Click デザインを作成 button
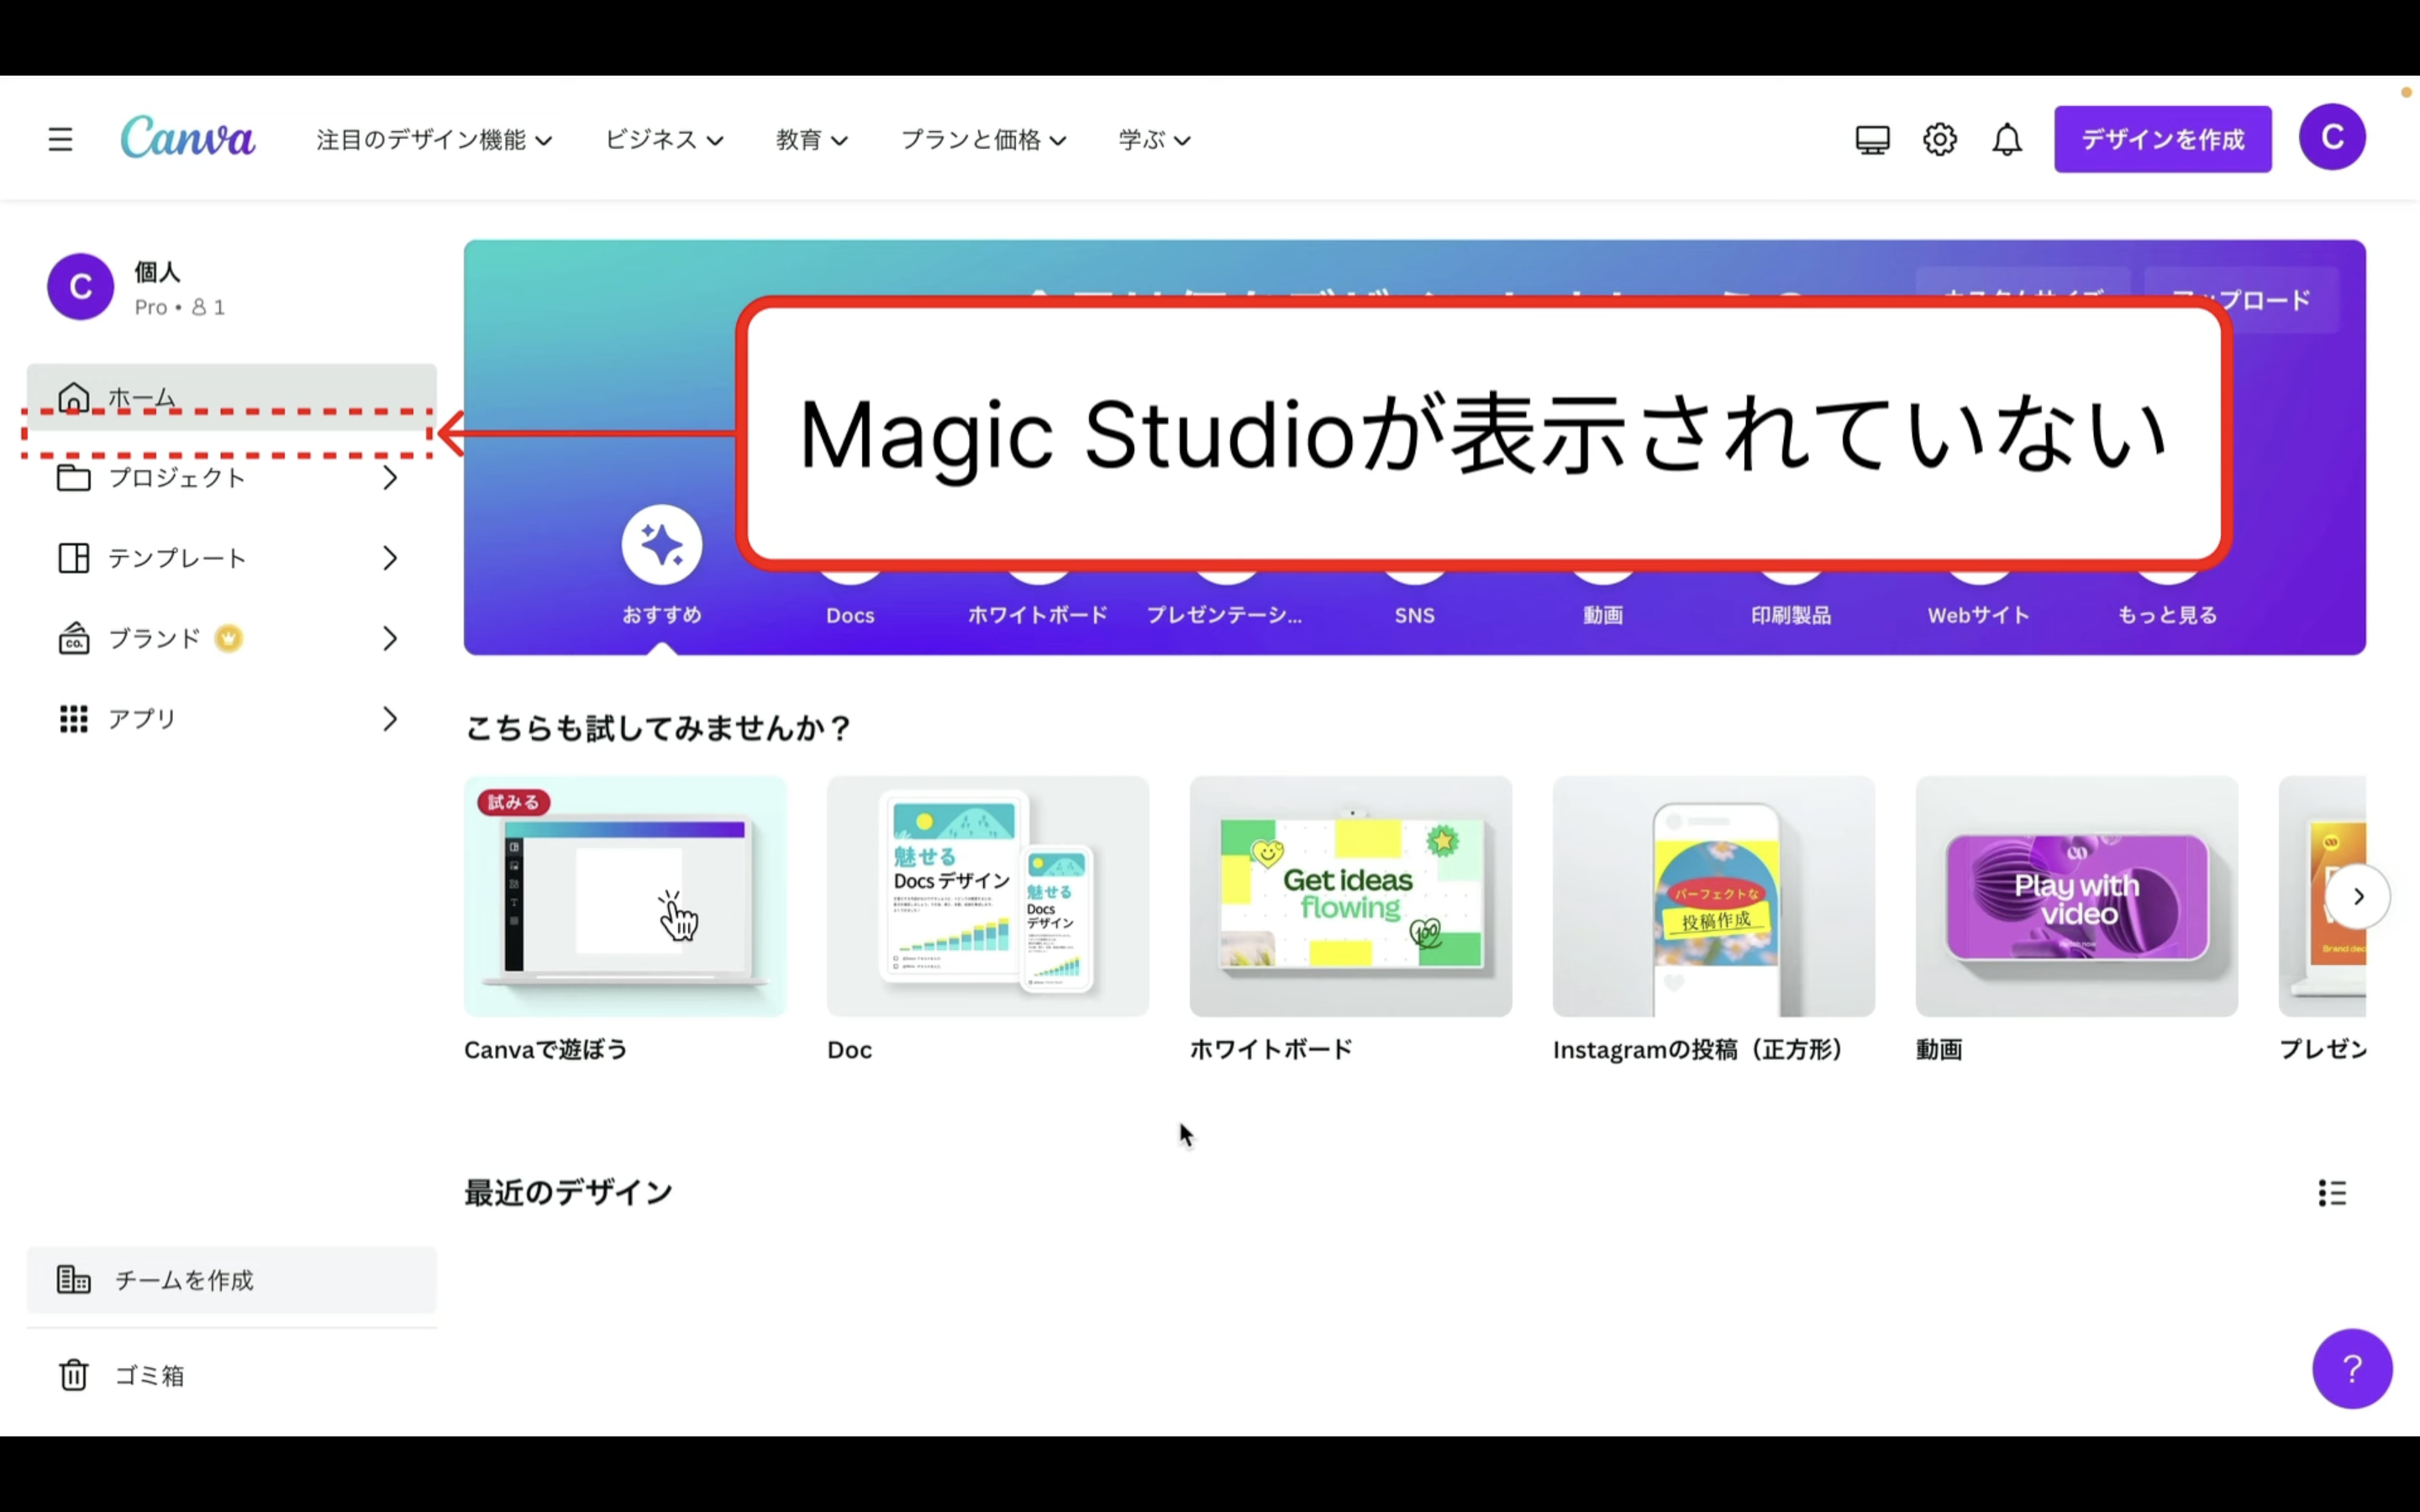Viewport: 2420px width, 1512px height. pyautogui.click(x=2162, y=139)
